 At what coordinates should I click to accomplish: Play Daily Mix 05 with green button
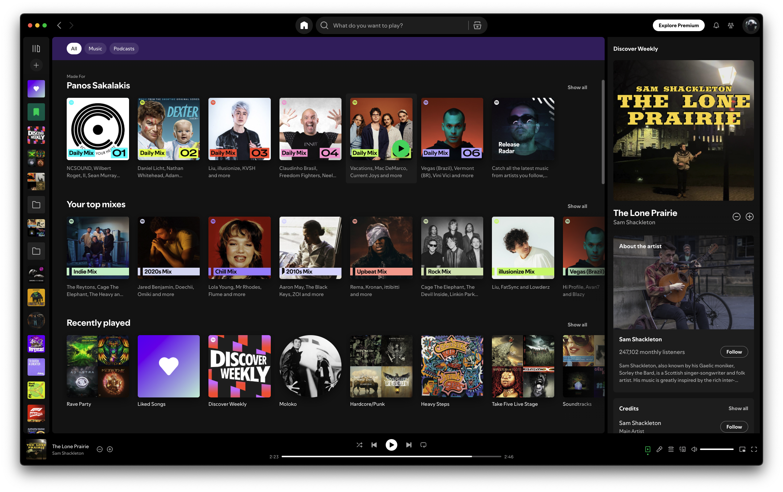tap(401, 149)
